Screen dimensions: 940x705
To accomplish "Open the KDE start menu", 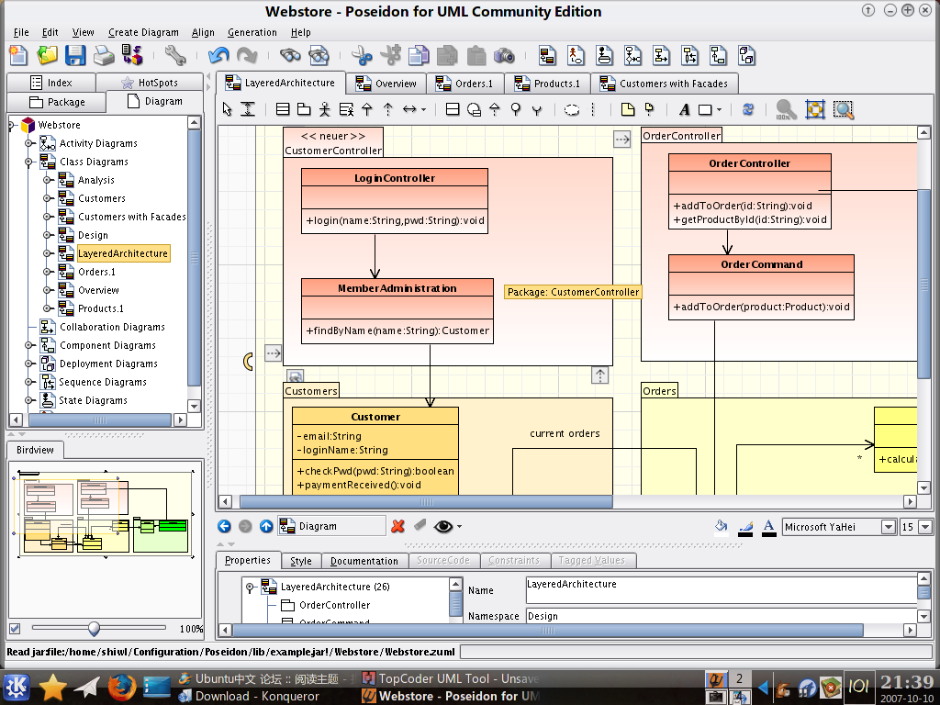I will [x=17, y=687].
